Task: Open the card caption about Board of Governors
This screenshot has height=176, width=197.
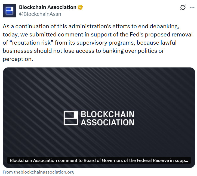Action: coord(99,160)
